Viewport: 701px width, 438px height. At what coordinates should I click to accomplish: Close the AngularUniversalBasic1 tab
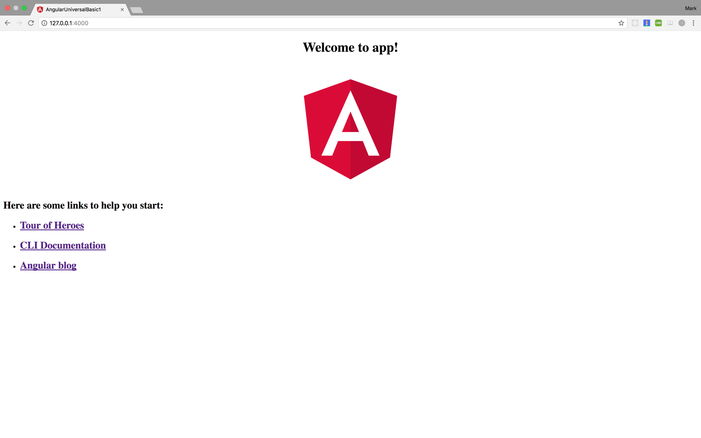[122, 9]
